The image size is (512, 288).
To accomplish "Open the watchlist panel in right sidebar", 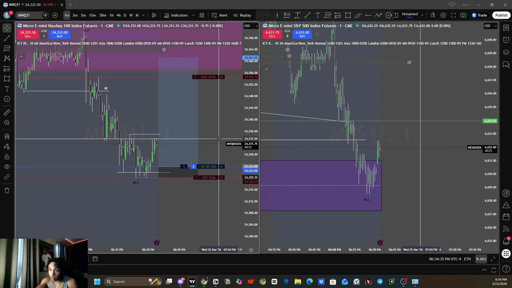I will (506, 28).
